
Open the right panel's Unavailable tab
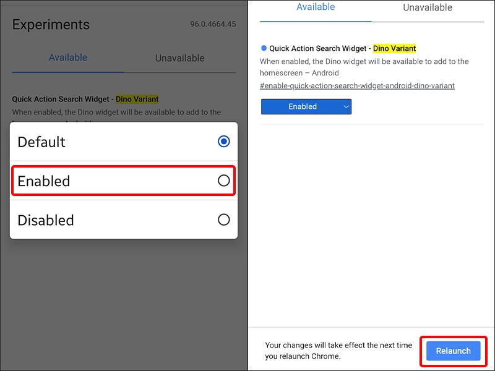[x=428, y=8]
